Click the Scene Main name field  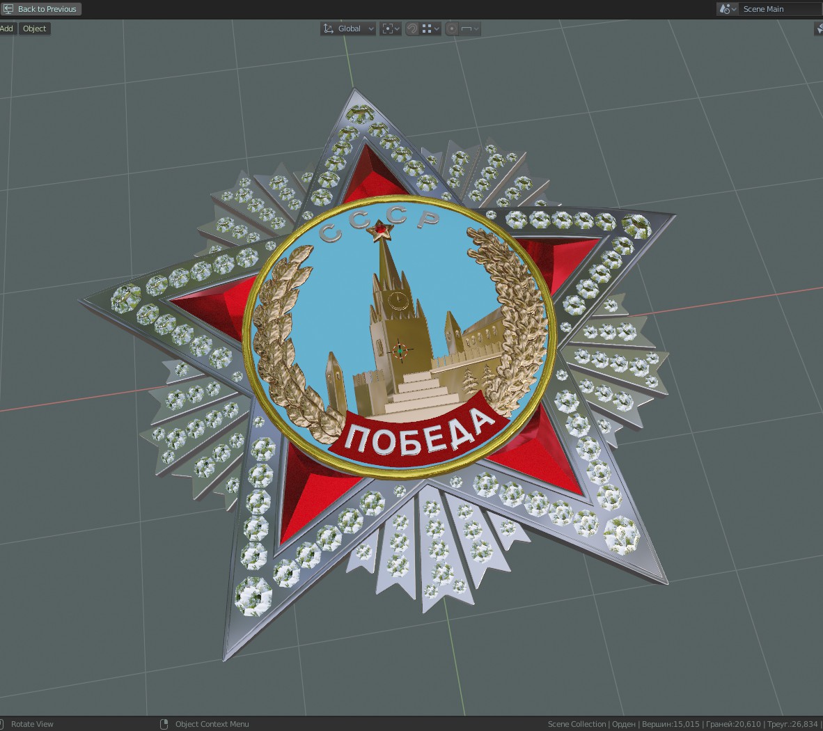tap(781, 9)
